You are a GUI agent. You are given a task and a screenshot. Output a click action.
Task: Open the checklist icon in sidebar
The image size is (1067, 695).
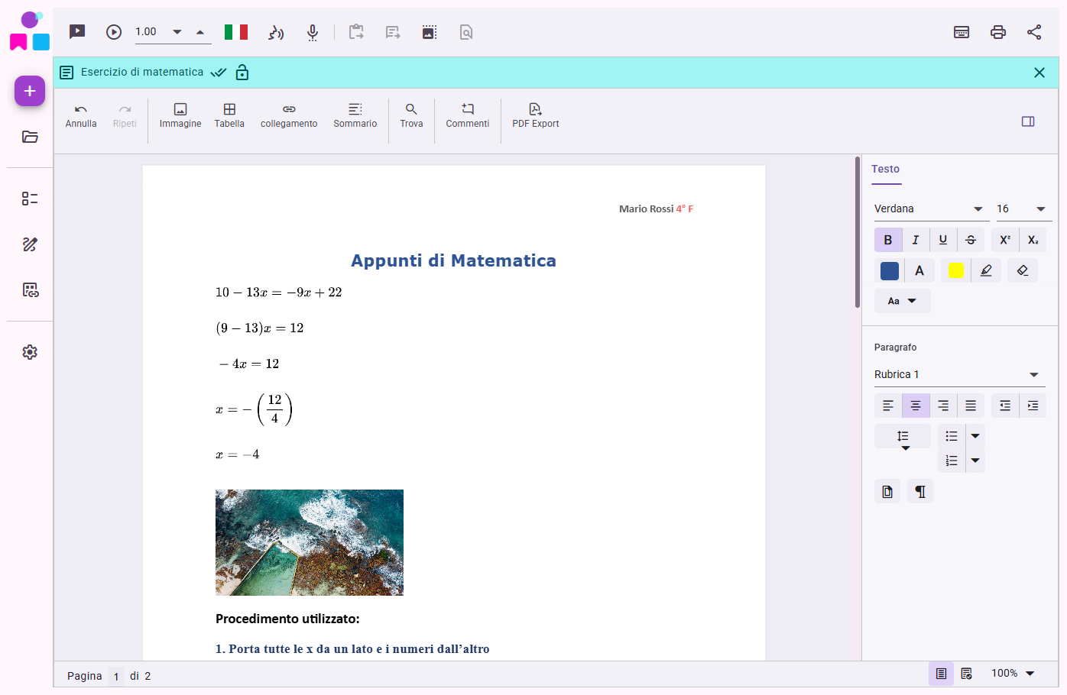point(30,199)
